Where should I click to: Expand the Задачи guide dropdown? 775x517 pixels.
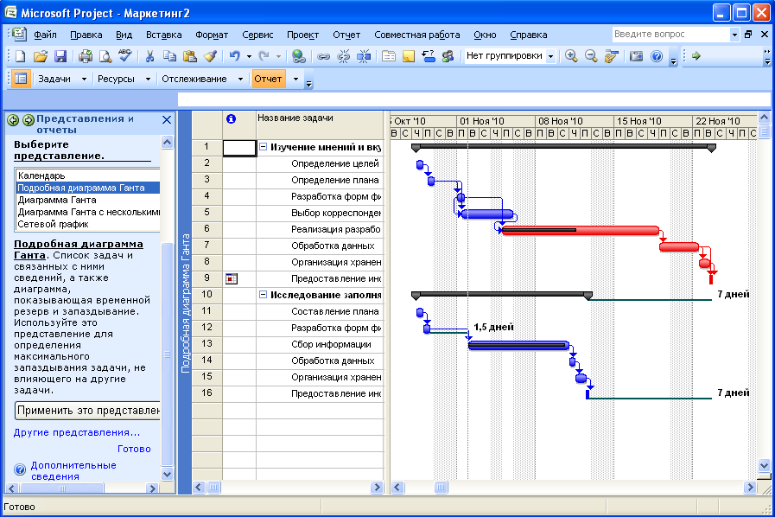point(84,79)
